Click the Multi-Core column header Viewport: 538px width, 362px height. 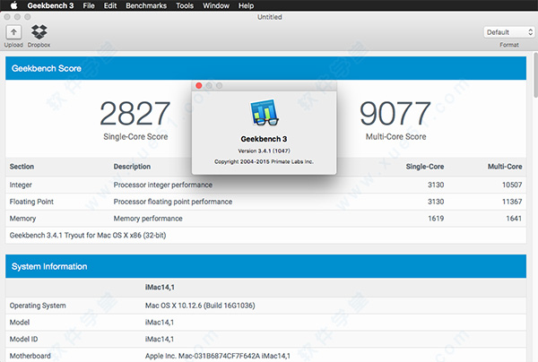point(505,167)
